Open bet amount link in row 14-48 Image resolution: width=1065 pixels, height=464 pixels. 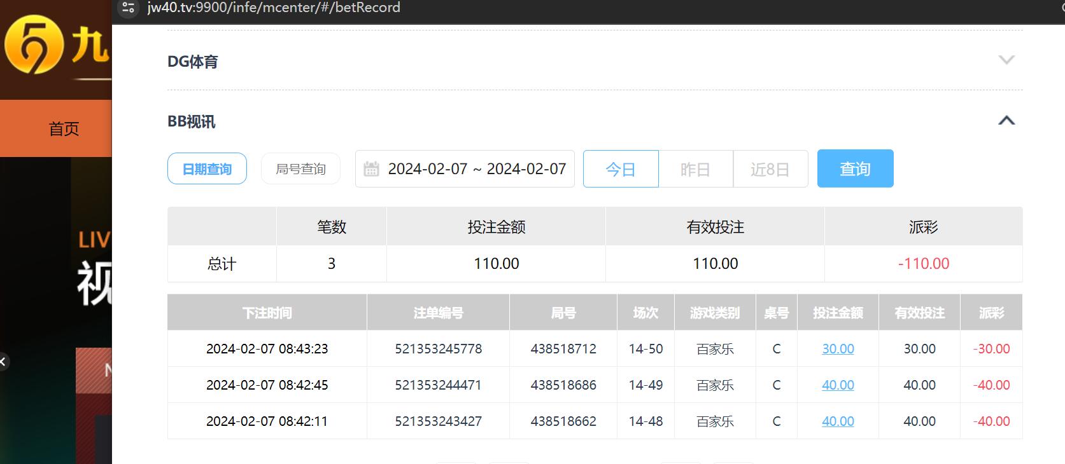(x=838, y=421)
